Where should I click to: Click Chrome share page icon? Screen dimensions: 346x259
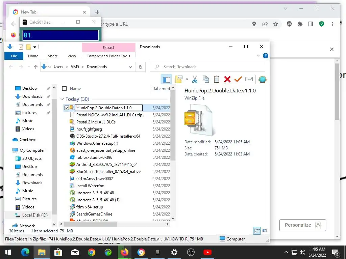coord(265,24)
